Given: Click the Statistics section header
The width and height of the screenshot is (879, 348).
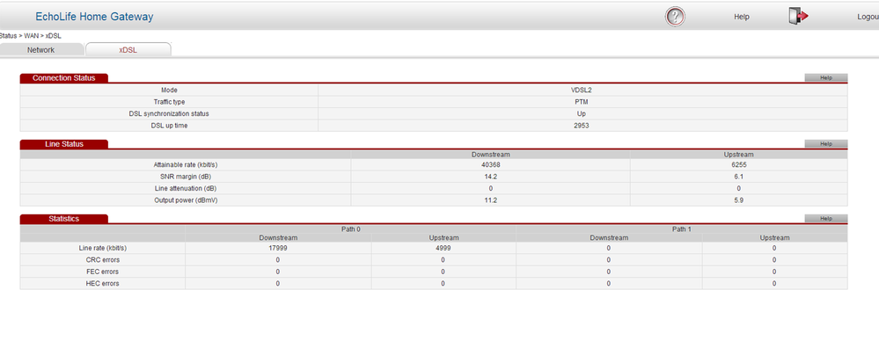Looking at the screenshot, I should 64,219.
